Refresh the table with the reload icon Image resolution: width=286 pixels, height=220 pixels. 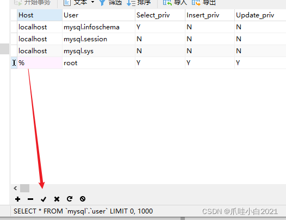click(x=70, y=199)
